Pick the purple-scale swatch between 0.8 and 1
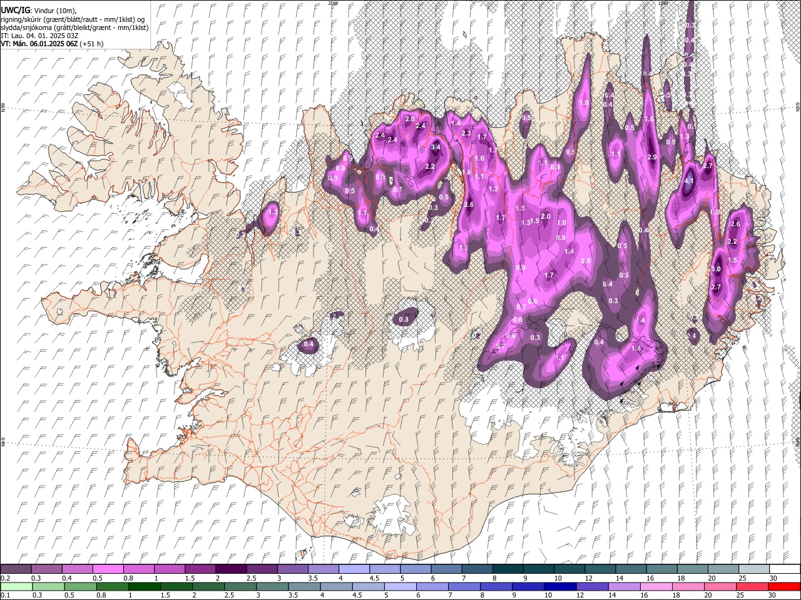The image size is (801, 600). (138, 569)
